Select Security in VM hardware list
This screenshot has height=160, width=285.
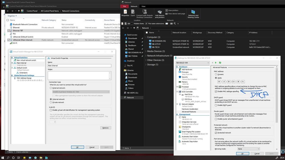point(185,77)
